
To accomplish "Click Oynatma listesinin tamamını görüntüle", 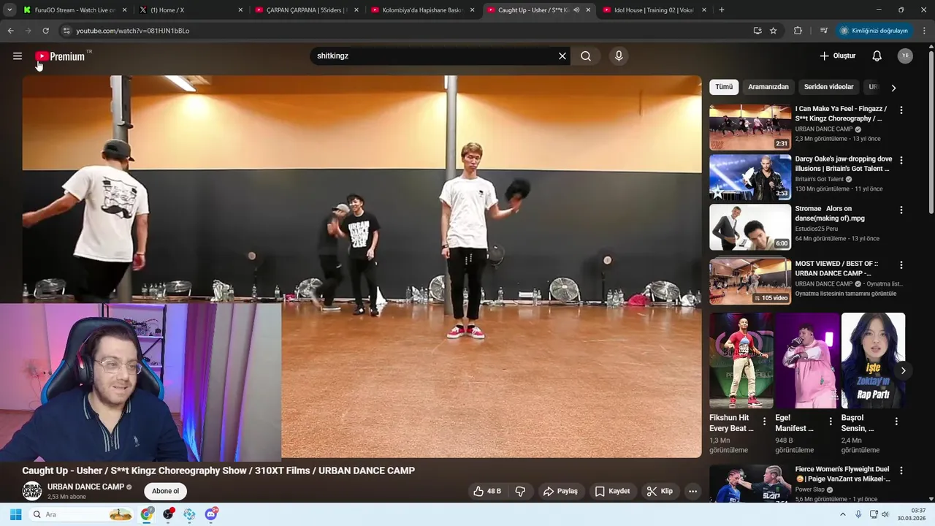I will click(x=846, y=294).
